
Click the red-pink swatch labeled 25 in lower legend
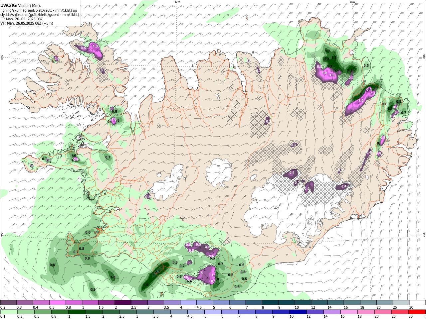click(x=400, y=312)
